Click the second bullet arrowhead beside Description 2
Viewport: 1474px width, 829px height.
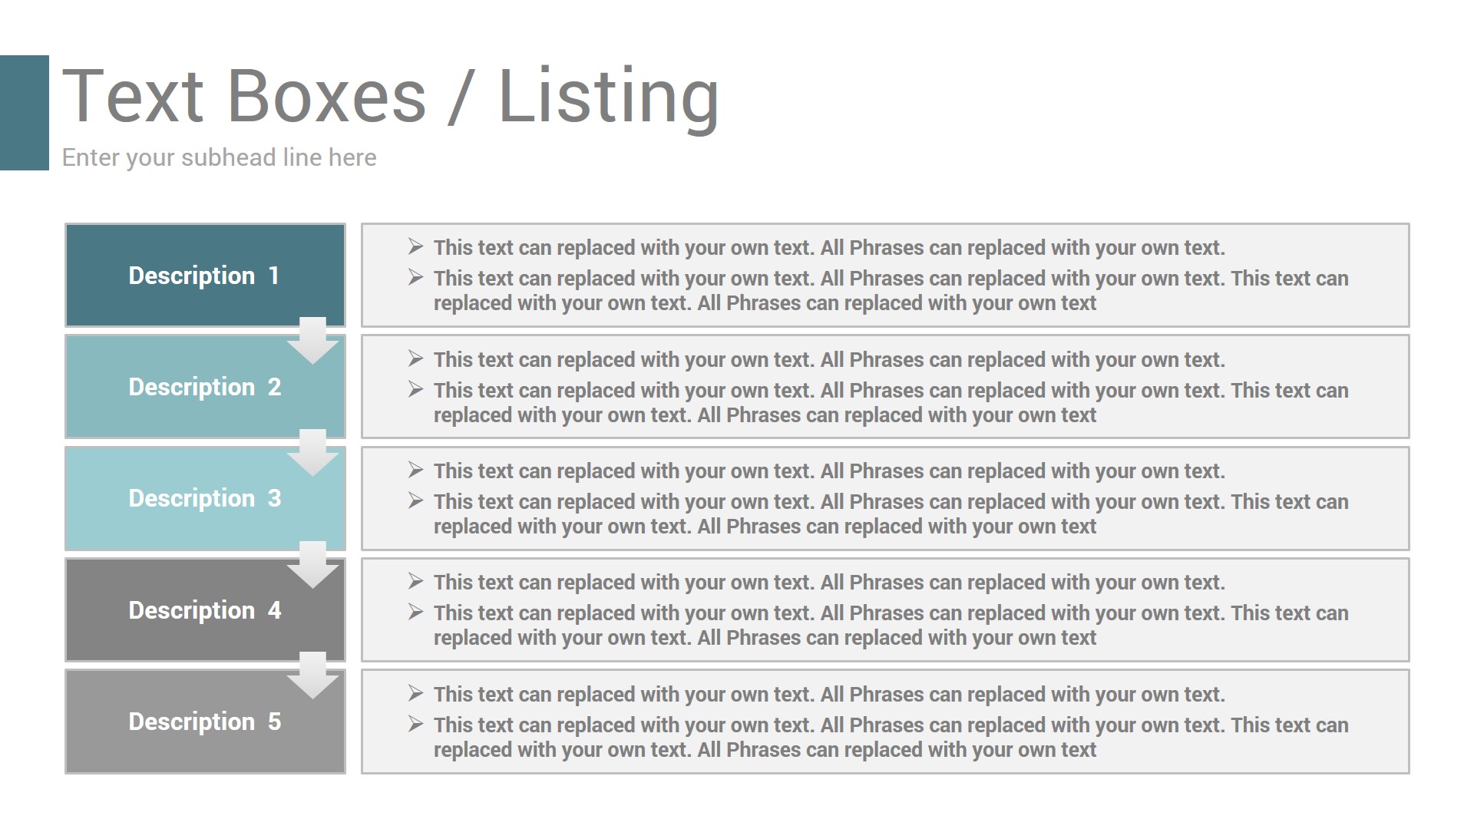(x=416, y=389)
